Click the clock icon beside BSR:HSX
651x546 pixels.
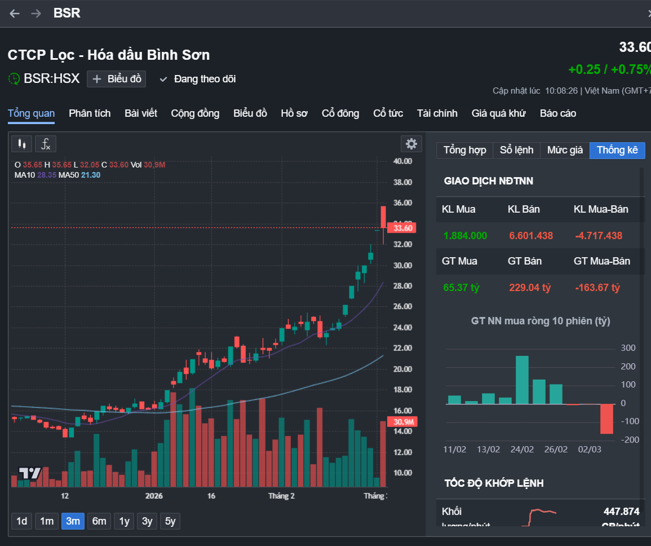14,79
